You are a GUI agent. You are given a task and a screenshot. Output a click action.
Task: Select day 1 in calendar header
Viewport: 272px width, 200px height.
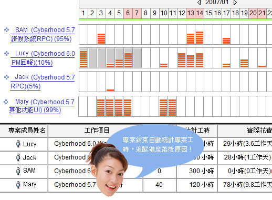tap(83, 13)
